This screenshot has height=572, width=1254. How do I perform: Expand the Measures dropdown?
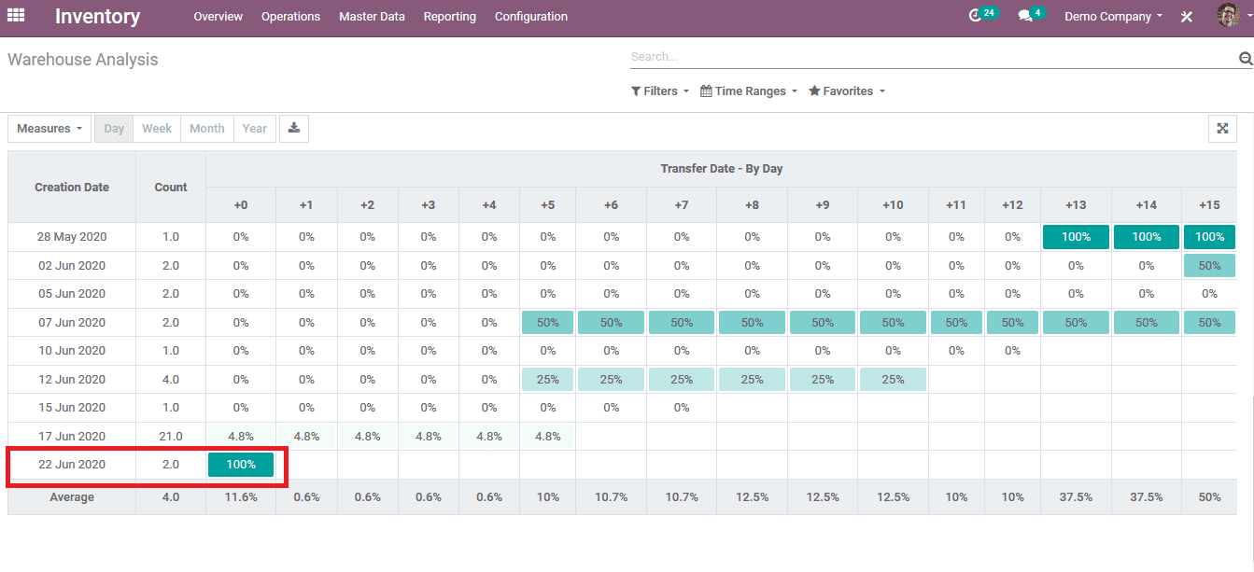[x=49, y=129]
